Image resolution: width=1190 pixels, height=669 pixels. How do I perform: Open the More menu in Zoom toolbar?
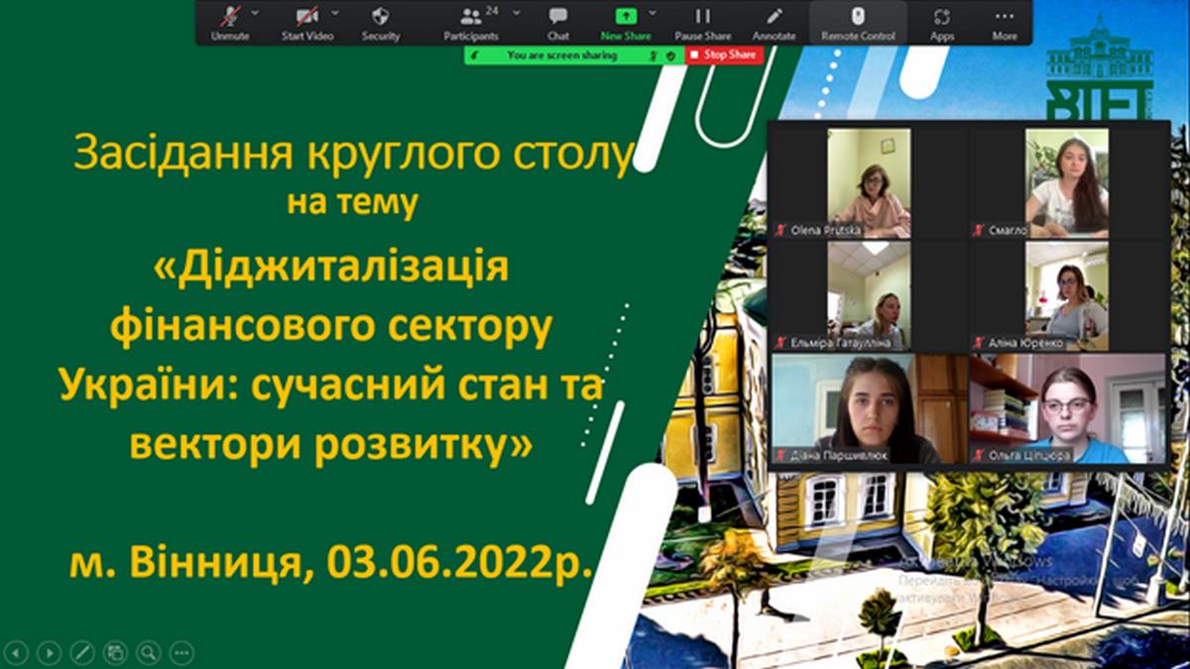coord(1005,22)
